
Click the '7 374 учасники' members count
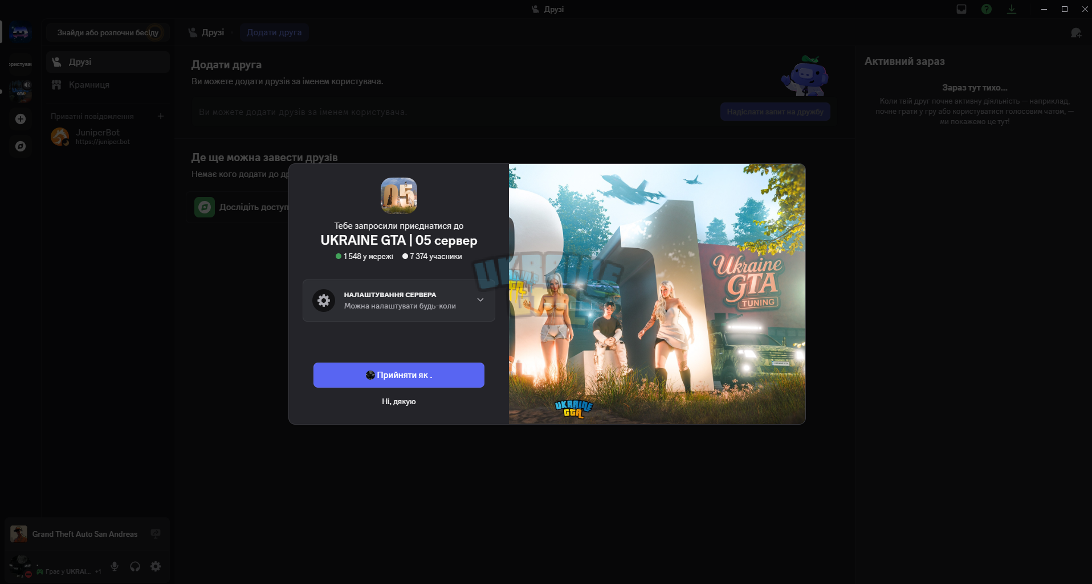432,257
